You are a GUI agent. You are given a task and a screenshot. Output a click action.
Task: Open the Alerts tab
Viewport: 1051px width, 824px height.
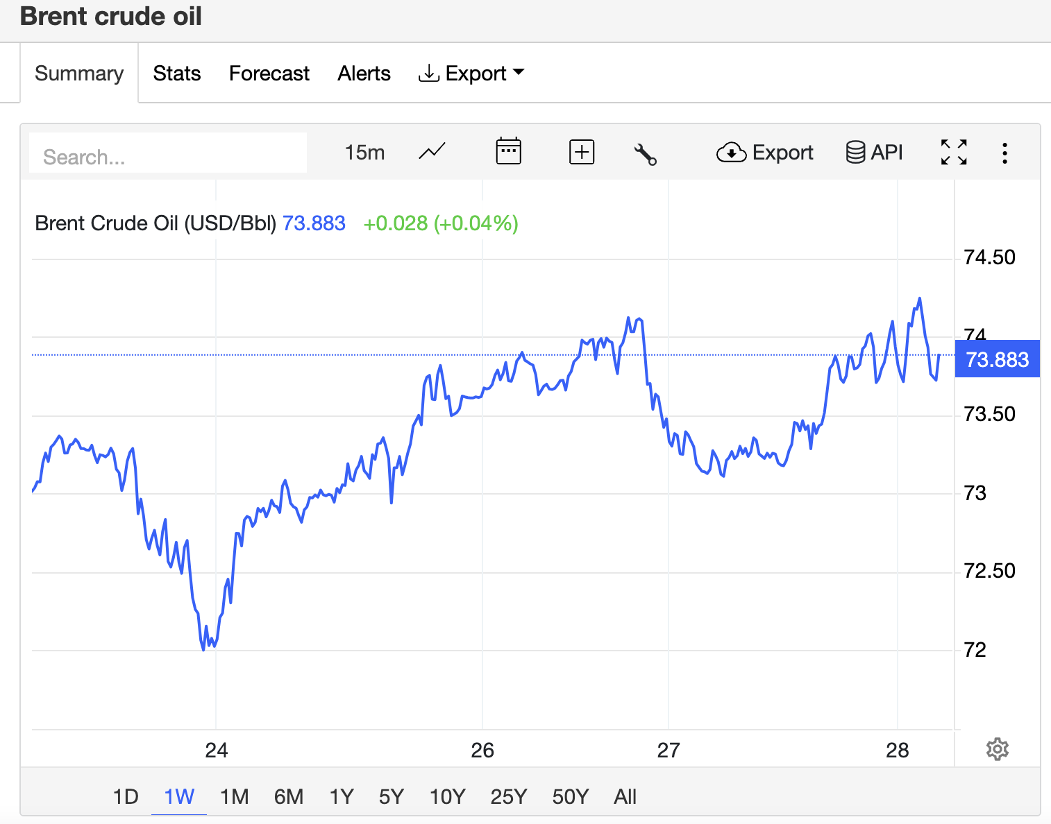click(364, 74)
